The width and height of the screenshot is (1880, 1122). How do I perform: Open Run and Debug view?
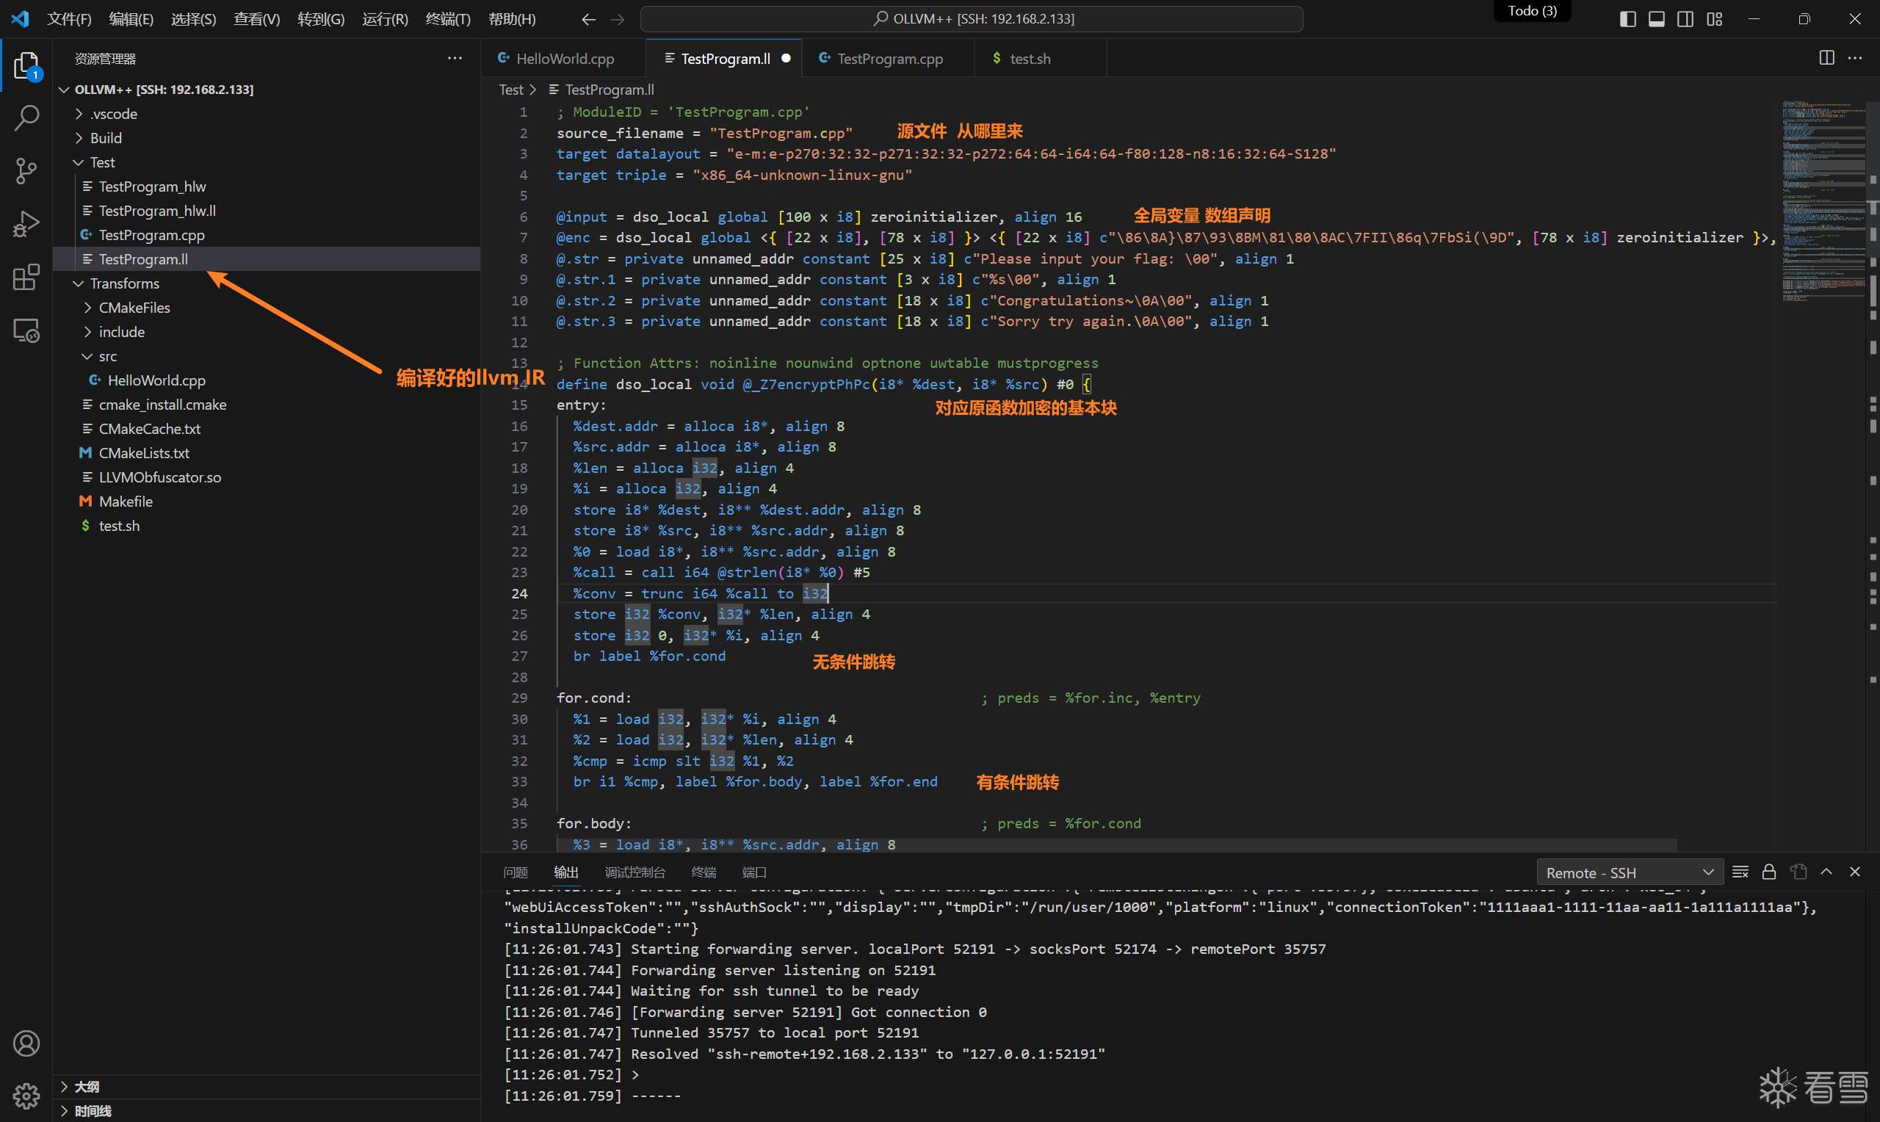click(x=26, y=225)
